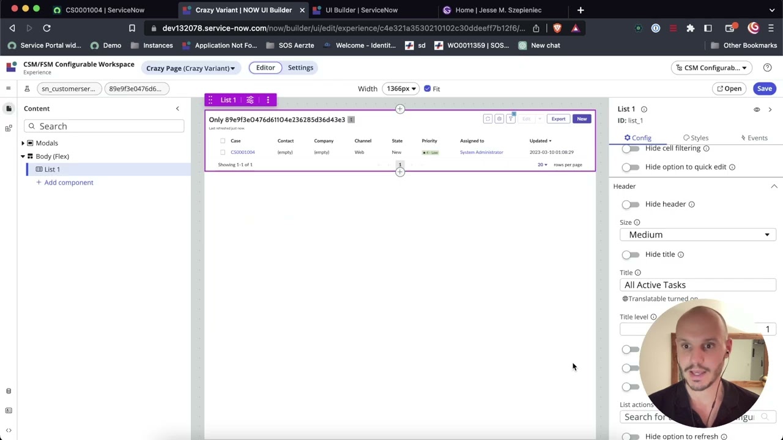Screen dimensions: 783x440
Task: Toggle Hide cell filtering switch
Action: [630, 148]
